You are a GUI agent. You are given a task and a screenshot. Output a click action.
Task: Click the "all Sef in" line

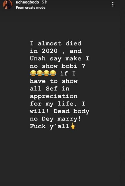[x=50, y=89]
